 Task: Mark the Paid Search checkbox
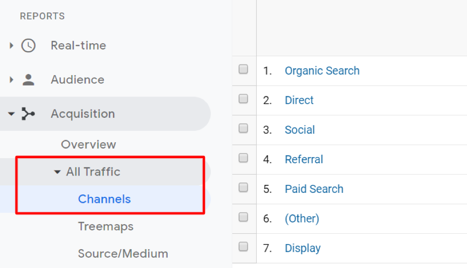(243, 187)
